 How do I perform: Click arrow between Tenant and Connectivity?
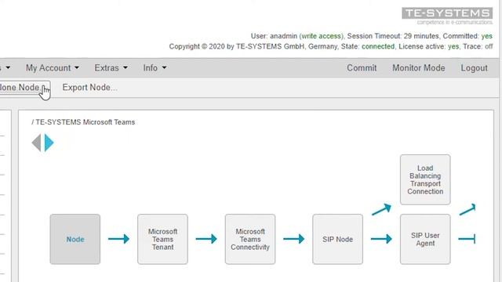[x=206, y=239]
